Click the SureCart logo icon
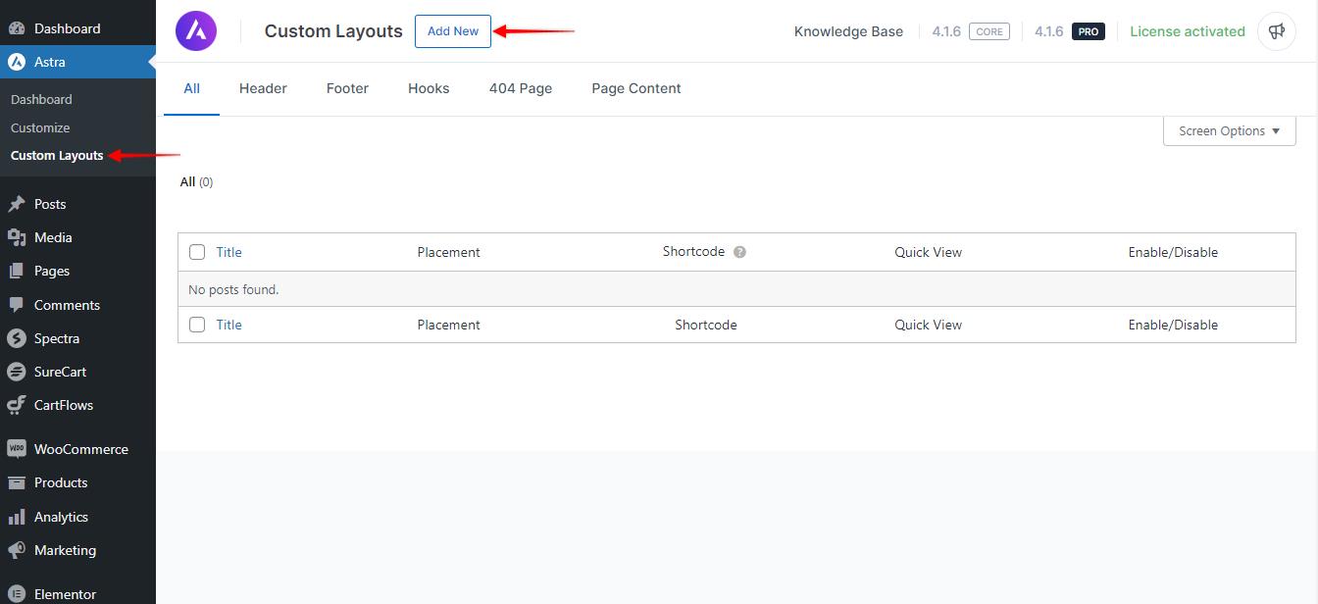Image resolution: width=1318 pixels, height=604 pixels. [x=16, y=372]
